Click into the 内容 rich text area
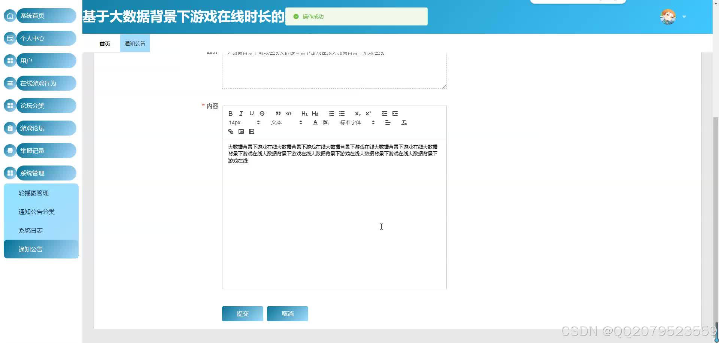The image size is (719, 343). click(334, 214)
